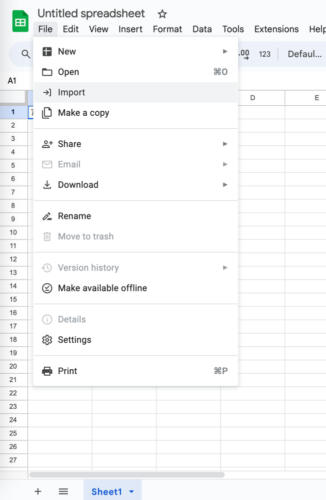Open Google Sheets home via the green logo

click(19, 20)
